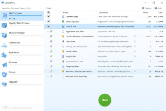Expand the Extra Languages row
The image size is (166, 111).
pos(46,21)
